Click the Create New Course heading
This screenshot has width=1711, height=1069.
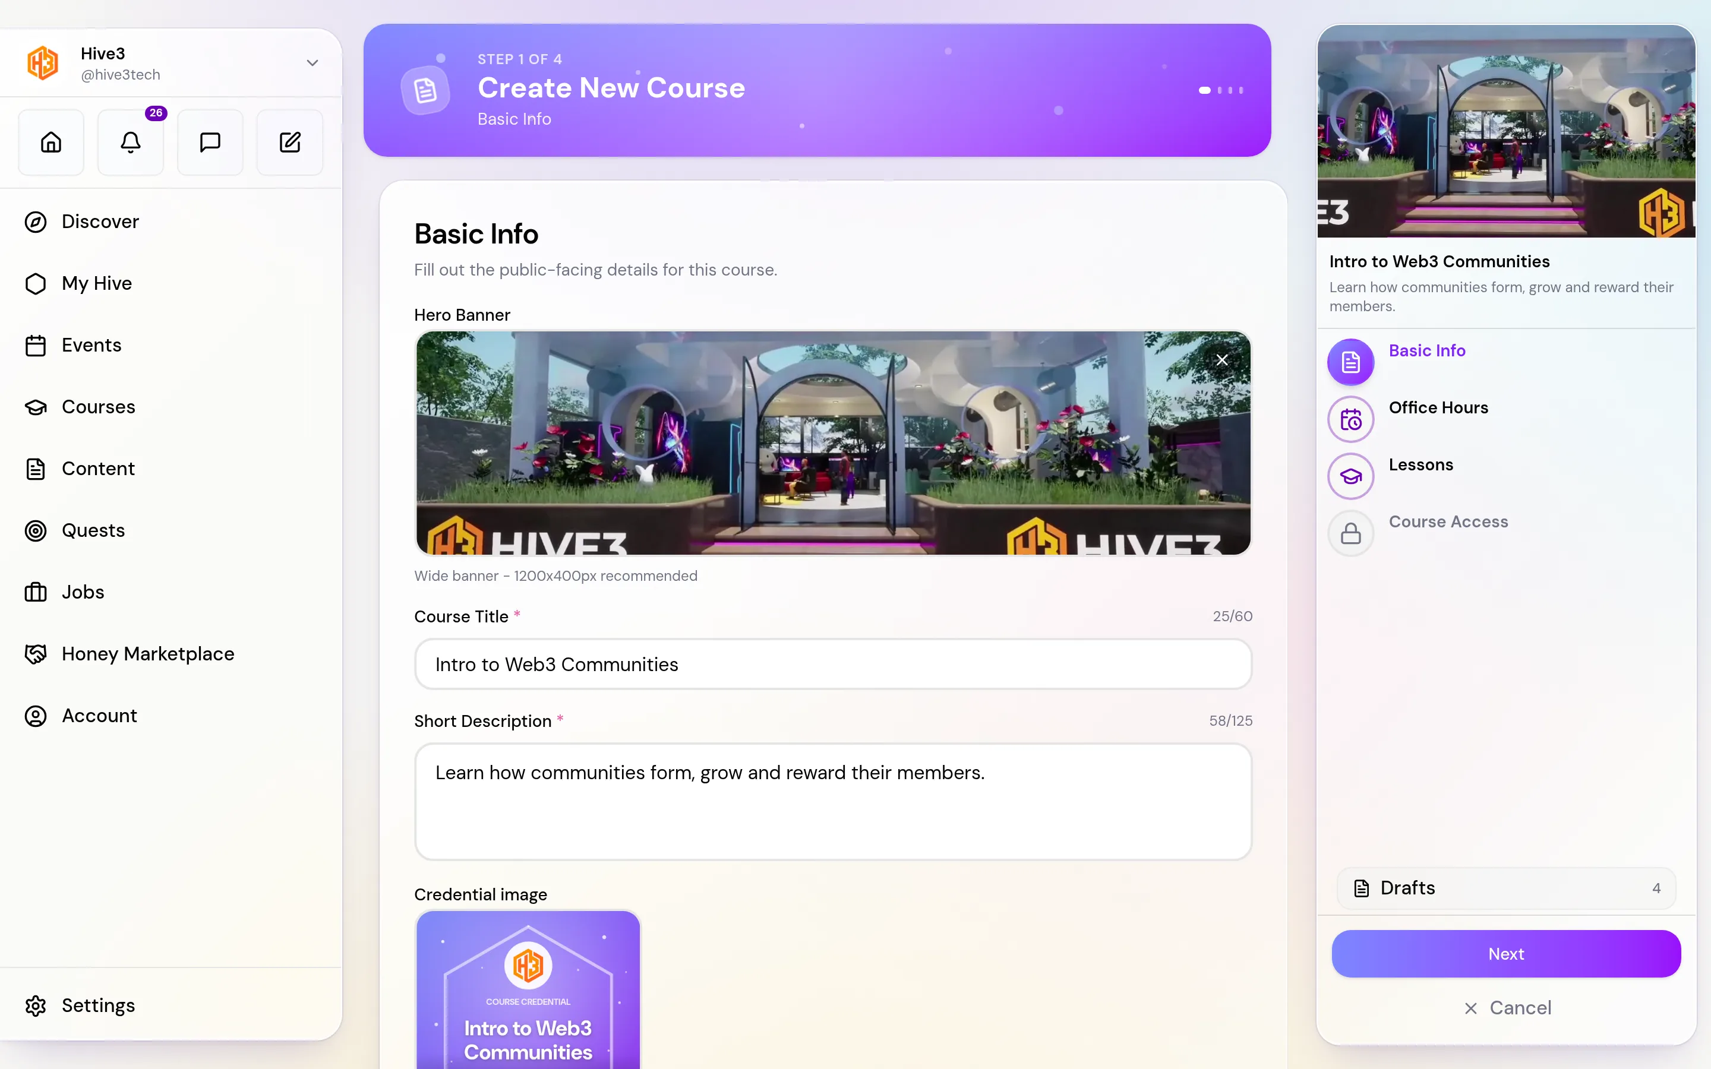[x=611, y=88]
